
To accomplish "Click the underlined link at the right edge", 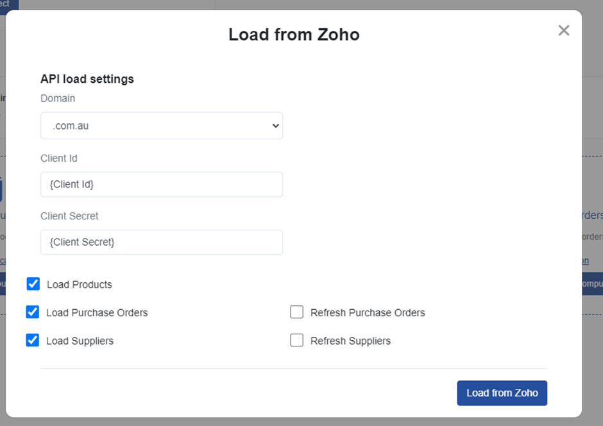I will click(x=584, y=261).
